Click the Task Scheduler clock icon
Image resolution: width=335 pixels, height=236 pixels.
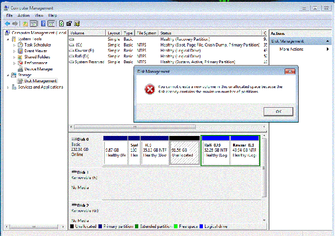point(20,45)
